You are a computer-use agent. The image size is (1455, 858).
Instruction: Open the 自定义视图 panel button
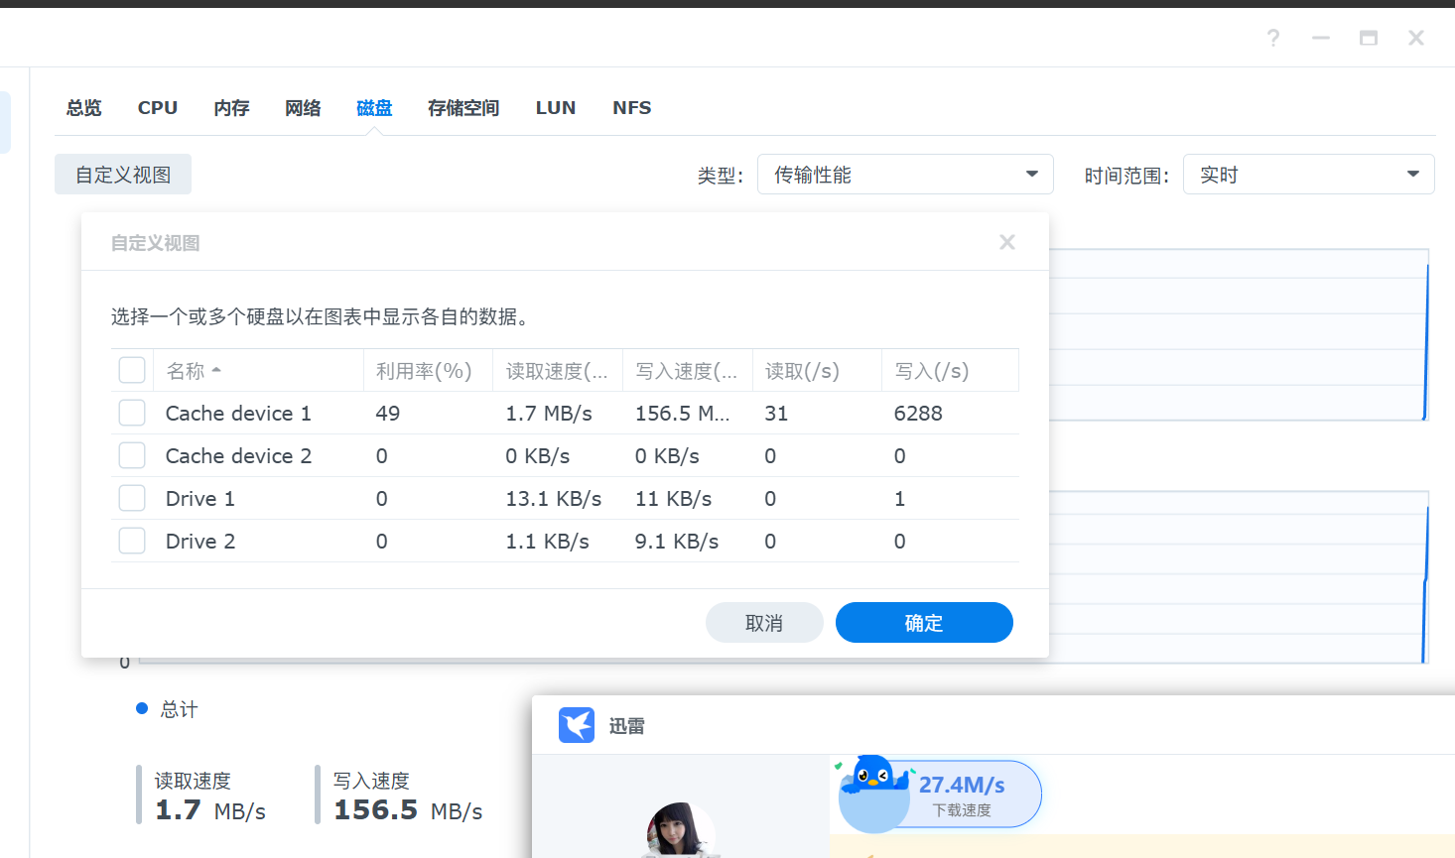tap(122, 174)
